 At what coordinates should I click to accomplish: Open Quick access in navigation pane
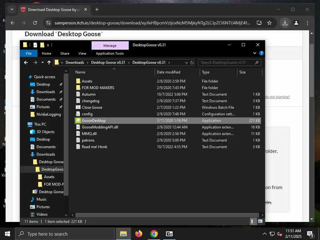coord(44,77)
